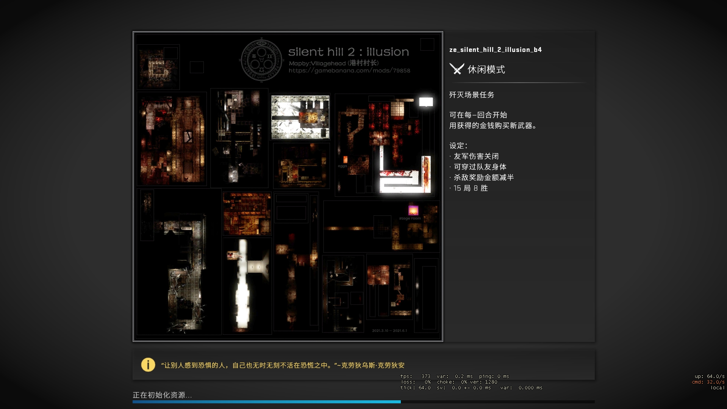Click the 歼灭场景任务 objective text

(472, 95)
